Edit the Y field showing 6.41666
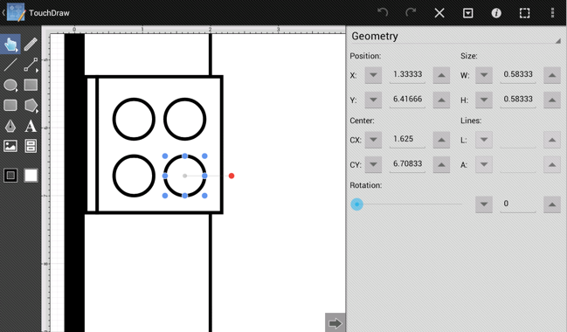The width and height of the screenshot is (567, 332). pos(407,100)
